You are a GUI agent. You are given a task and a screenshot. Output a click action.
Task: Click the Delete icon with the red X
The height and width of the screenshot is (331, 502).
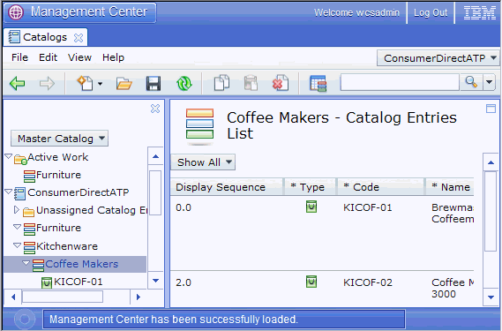[281, 83]
